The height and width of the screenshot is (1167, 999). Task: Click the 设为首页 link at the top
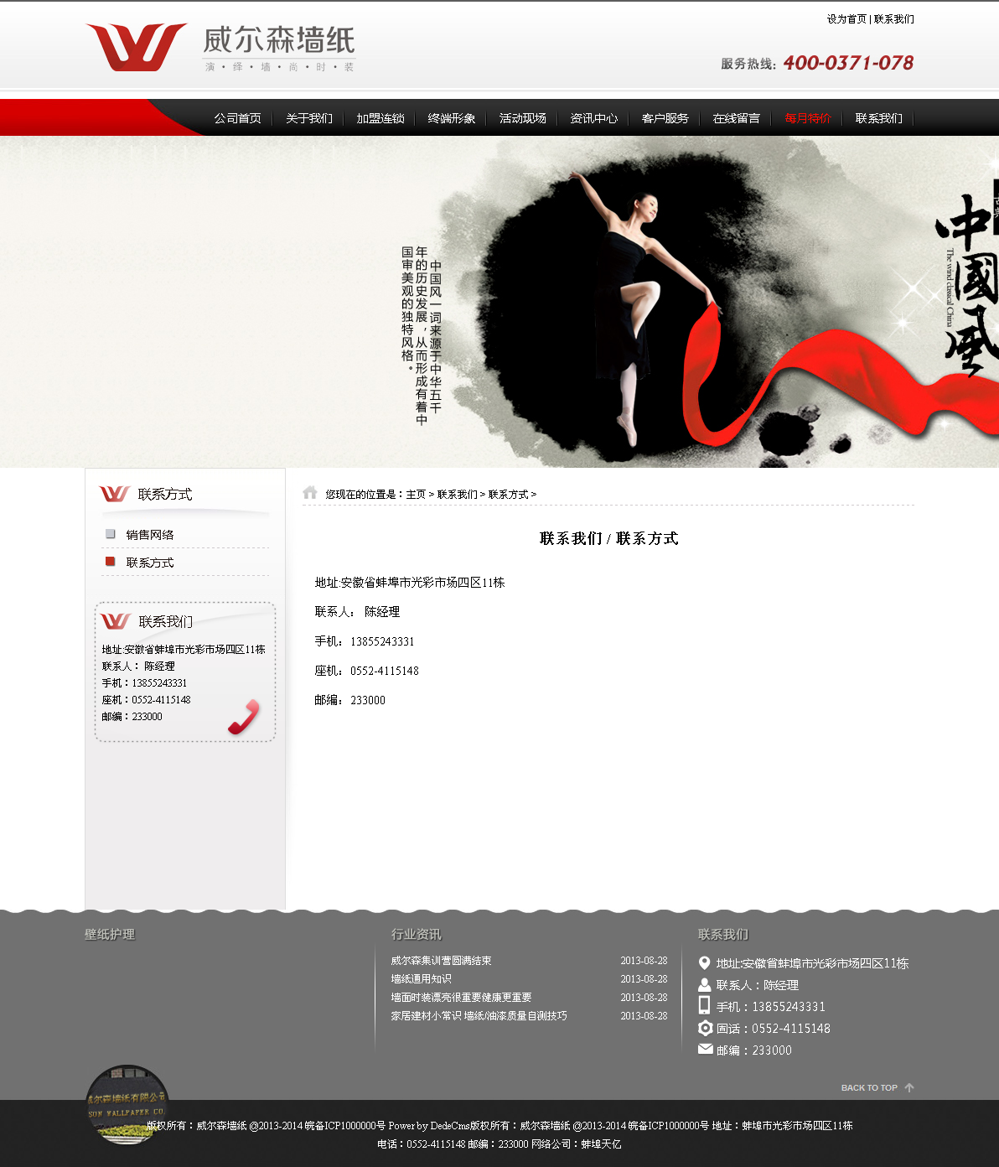point(846,19)
